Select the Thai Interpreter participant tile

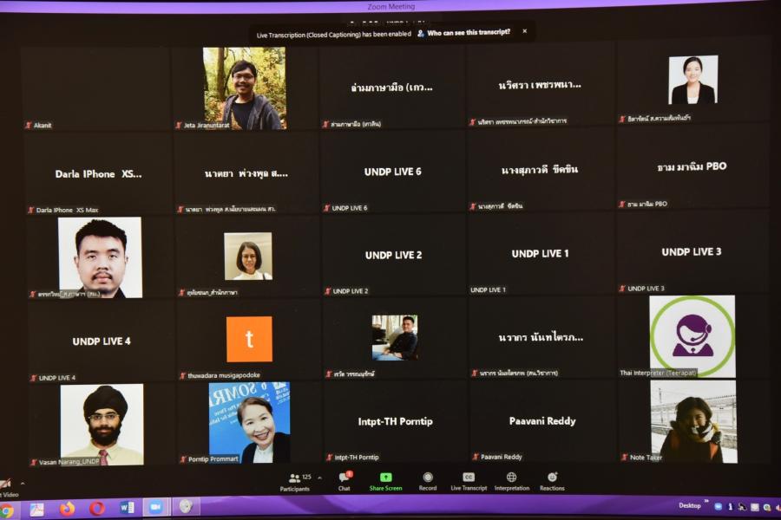[x=692, y=336]
